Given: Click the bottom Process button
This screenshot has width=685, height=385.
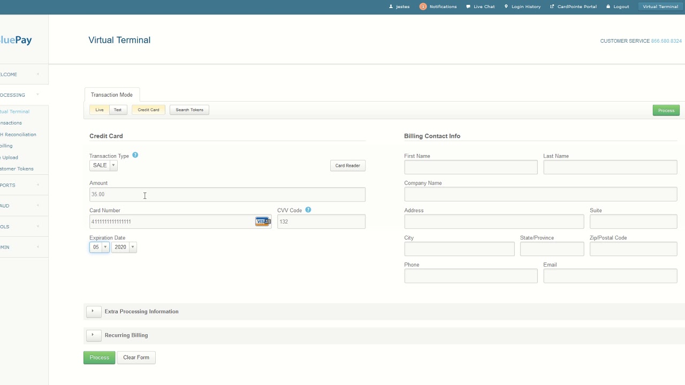Looking at the screenshot, I should coord(100,357).
